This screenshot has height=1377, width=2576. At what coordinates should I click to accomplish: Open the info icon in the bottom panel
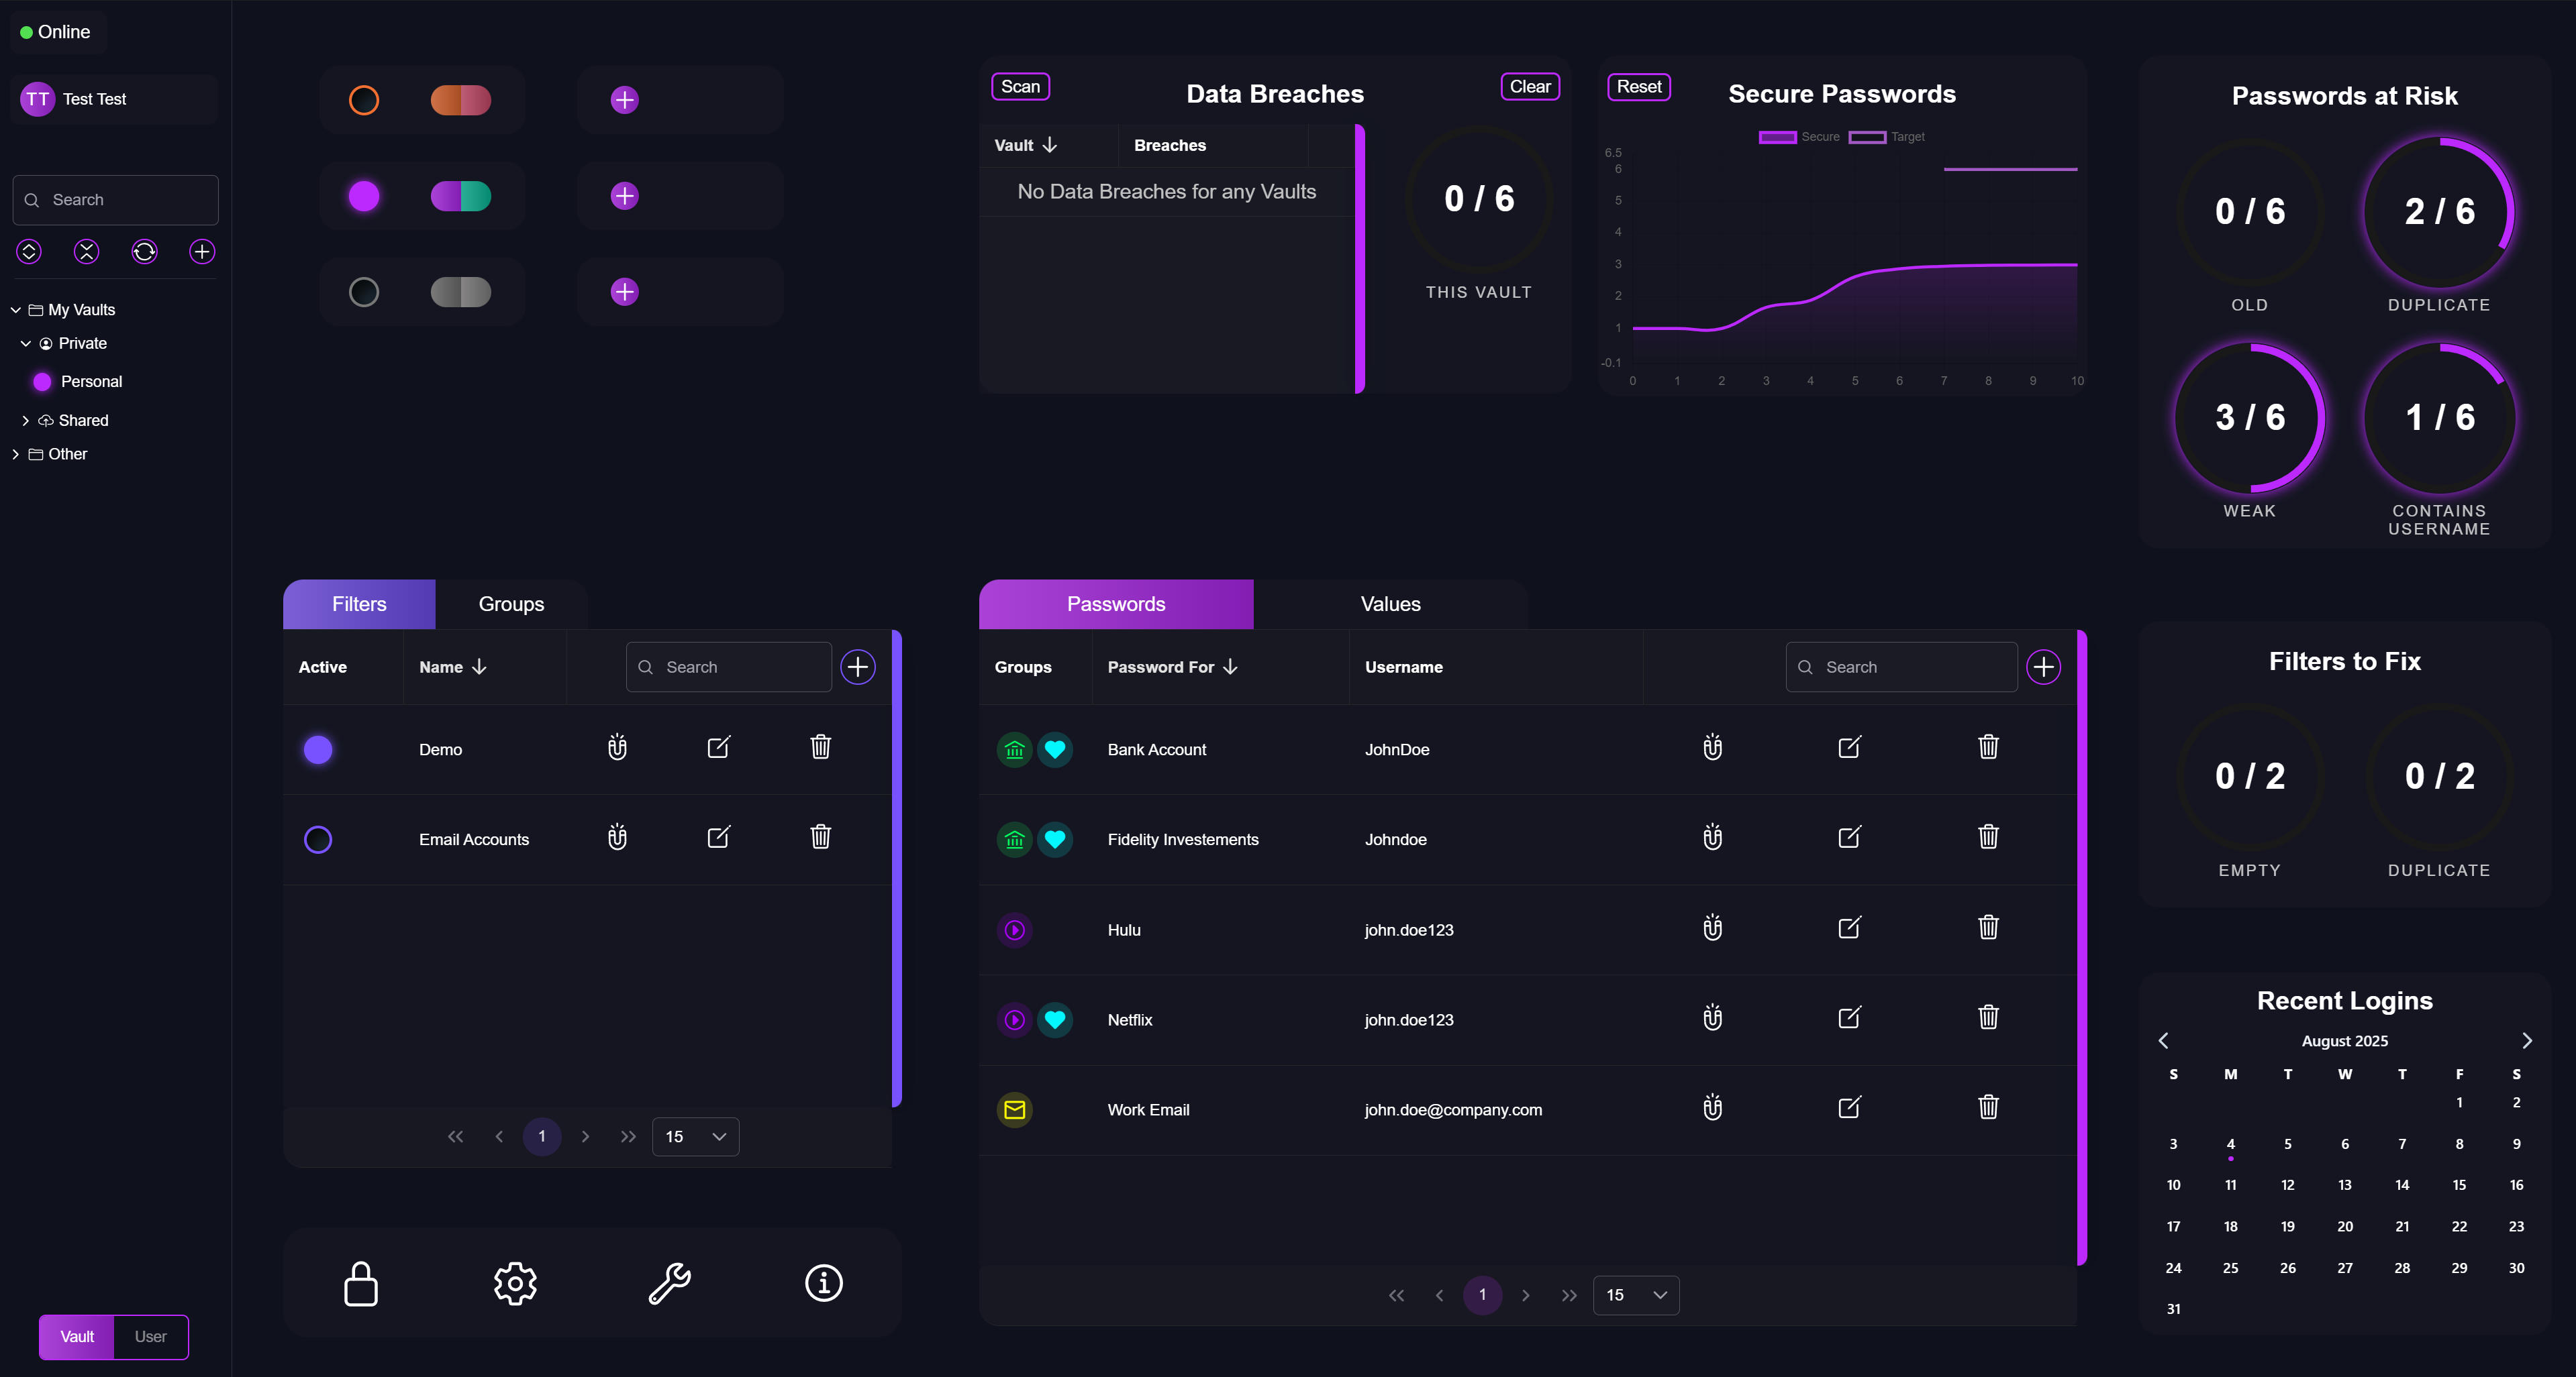[x=822, y=1283]
